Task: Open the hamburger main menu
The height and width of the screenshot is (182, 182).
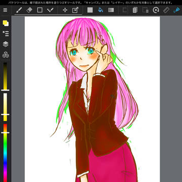Action: [6, 10]
